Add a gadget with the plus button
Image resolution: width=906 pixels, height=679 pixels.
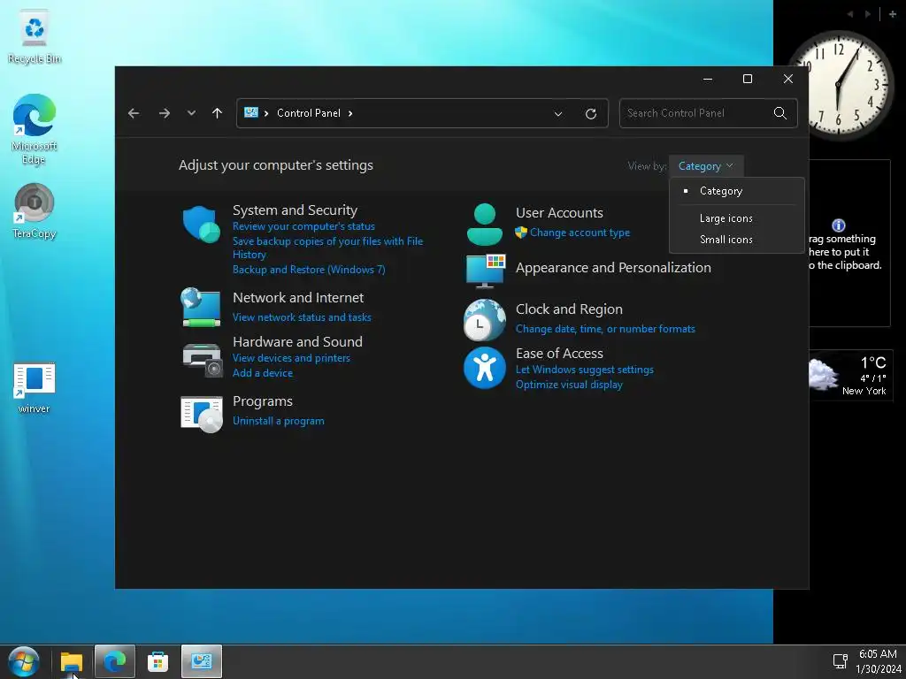click(892, 14)
